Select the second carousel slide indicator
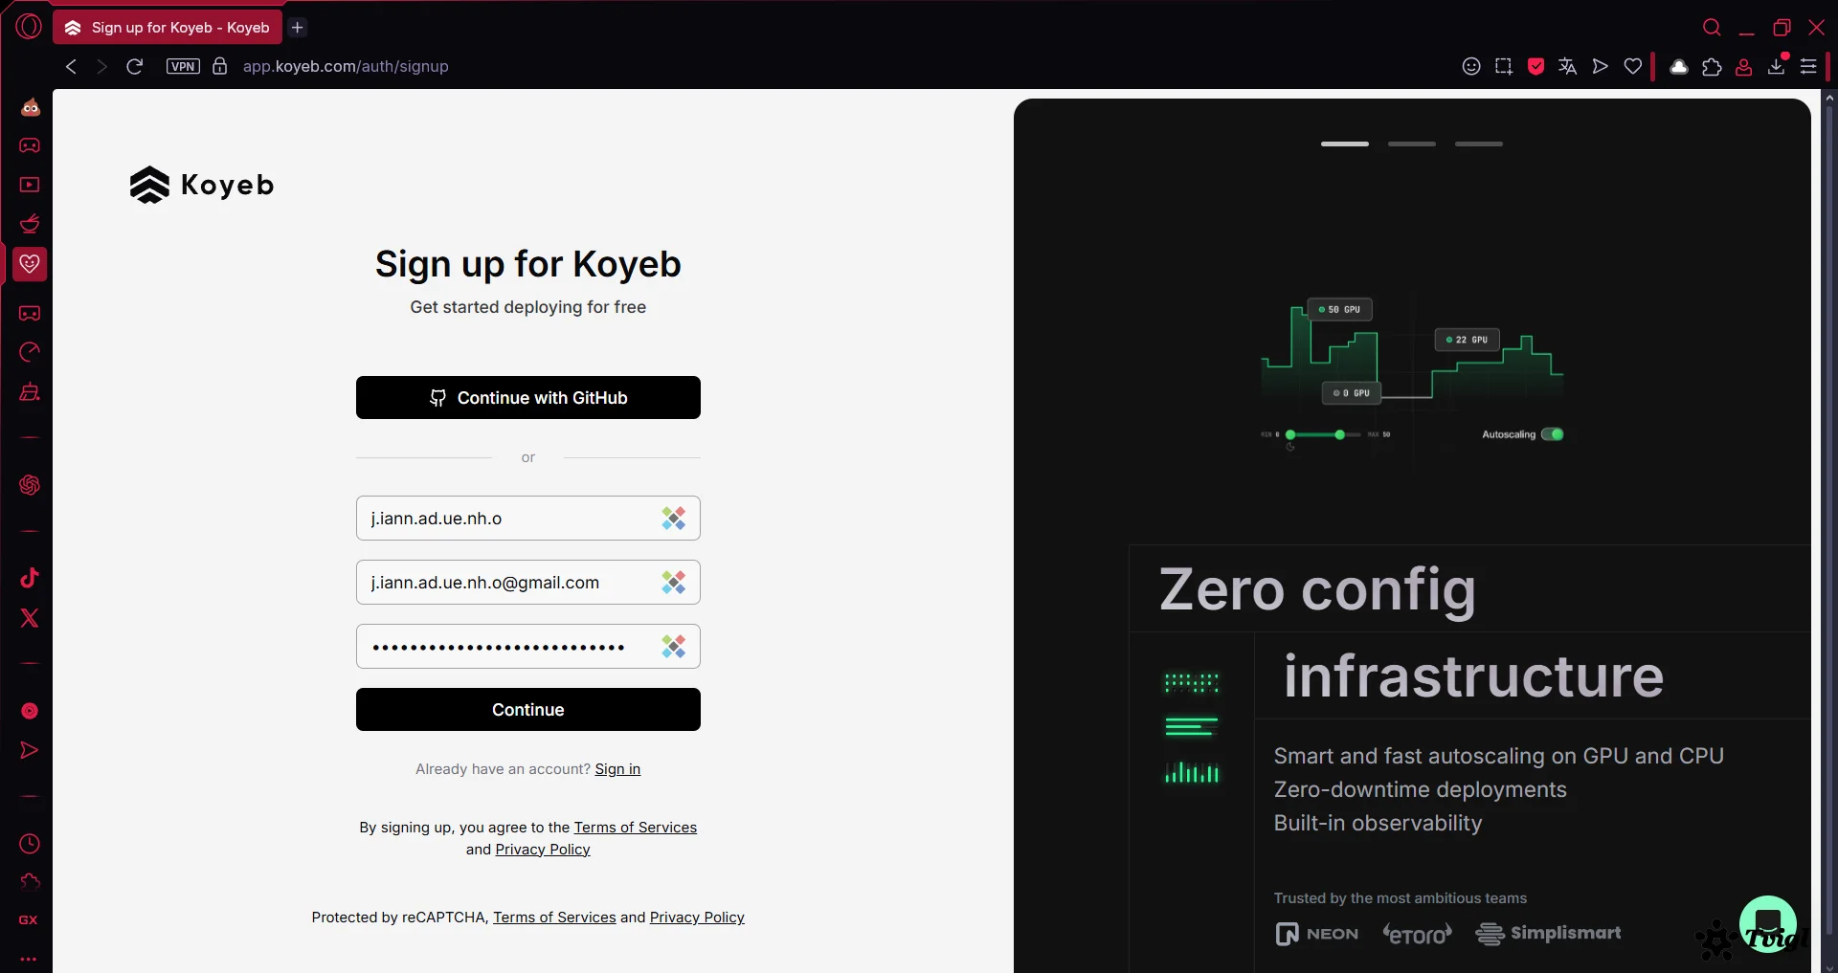 [1412, 144]
